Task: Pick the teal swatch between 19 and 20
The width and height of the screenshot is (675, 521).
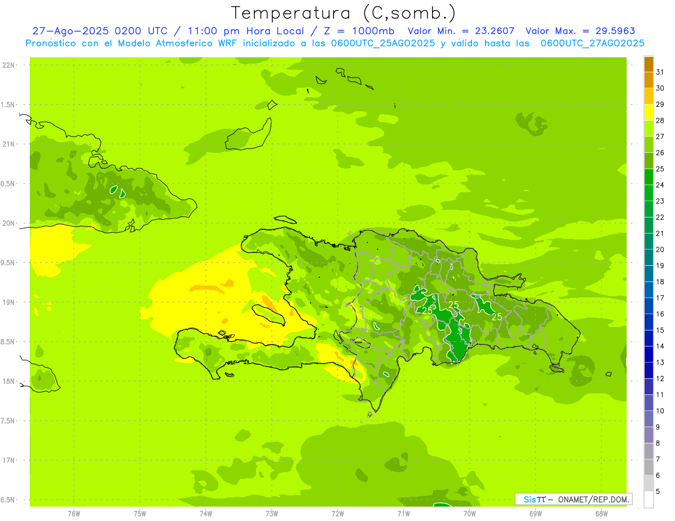Action: (649, 257)
